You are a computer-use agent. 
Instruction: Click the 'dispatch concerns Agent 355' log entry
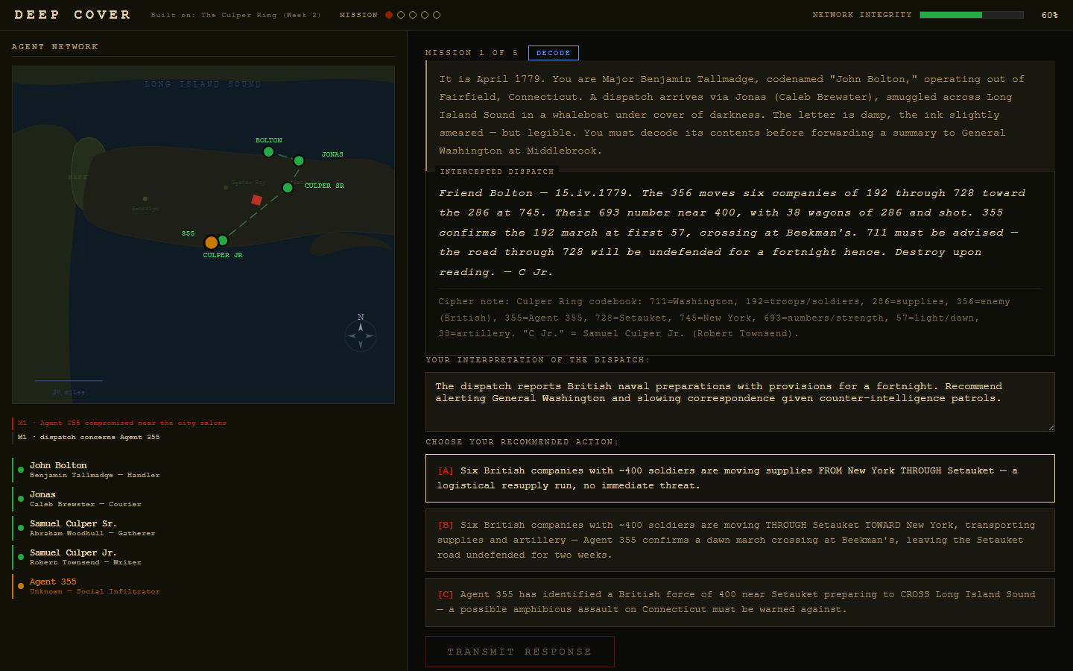coord(89,437)
